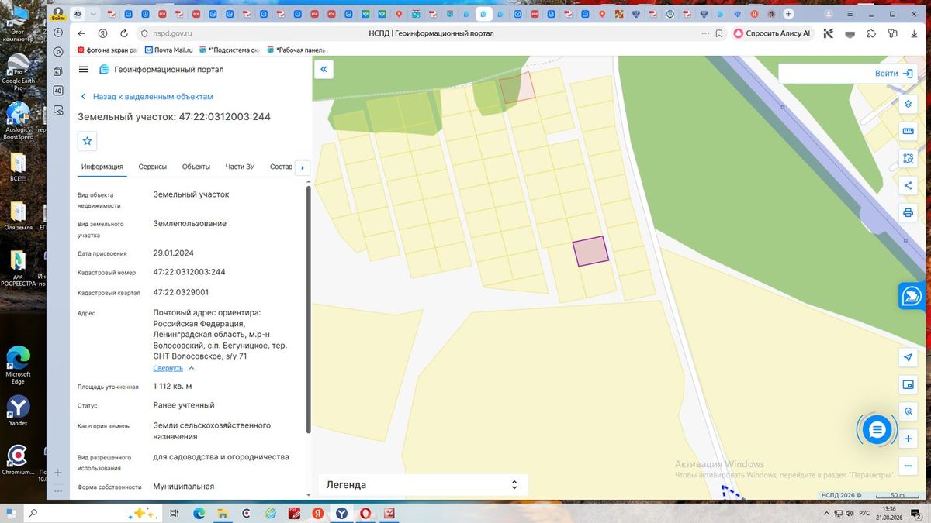Screen dimensions: 931x523
Task: Click the status text Ранее учтенный
Action: (x=184, y=405)
